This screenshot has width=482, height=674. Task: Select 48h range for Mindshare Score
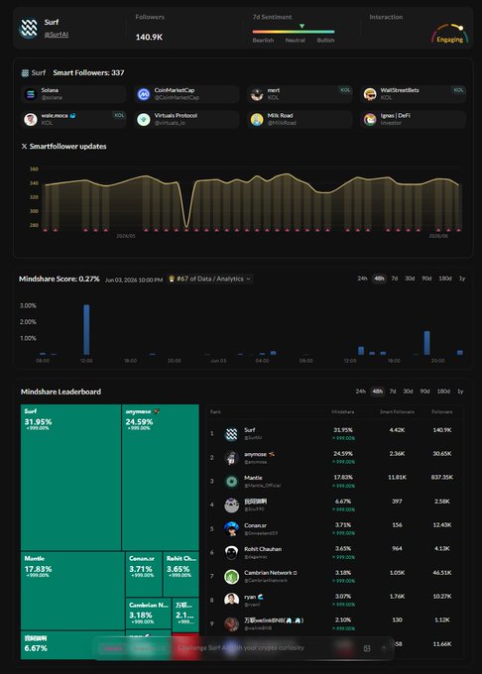[379, 279]
